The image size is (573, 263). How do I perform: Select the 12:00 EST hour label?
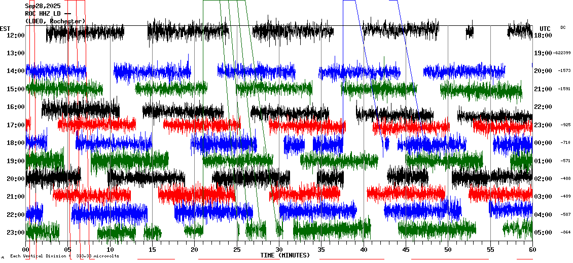pyautogui.click(x=16, y=35)
